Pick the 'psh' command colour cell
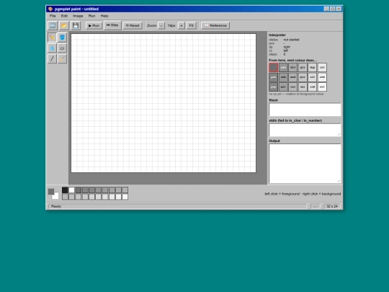The width and height of the screenshot is (389, 292). pyautogui.click(x=274, y=77)
